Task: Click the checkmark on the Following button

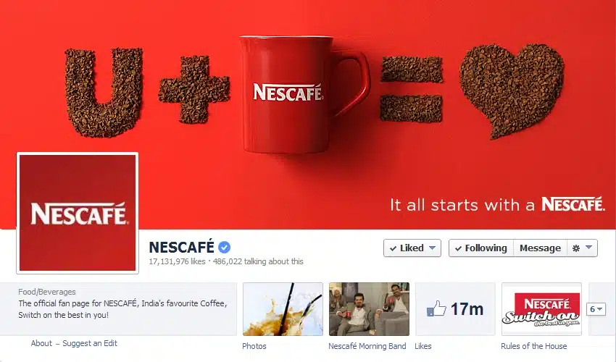Action: (458, 248)
